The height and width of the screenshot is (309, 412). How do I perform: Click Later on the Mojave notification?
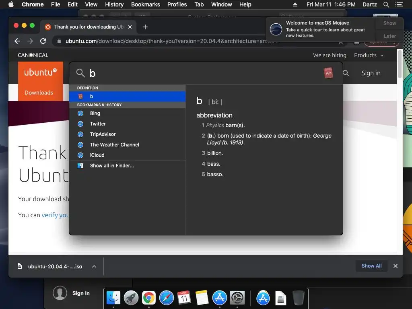click(x=389, y=36)
